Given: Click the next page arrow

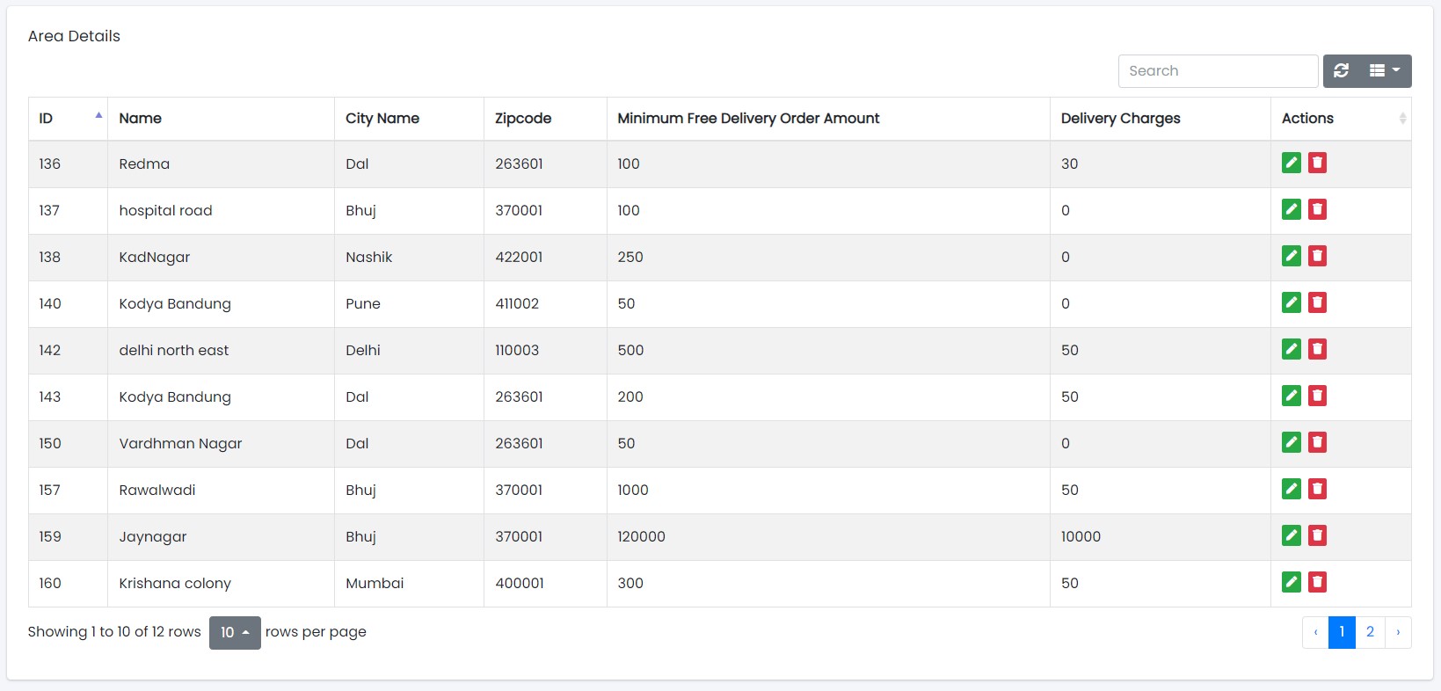Looking at the screenshot, I should point(1398,632).
